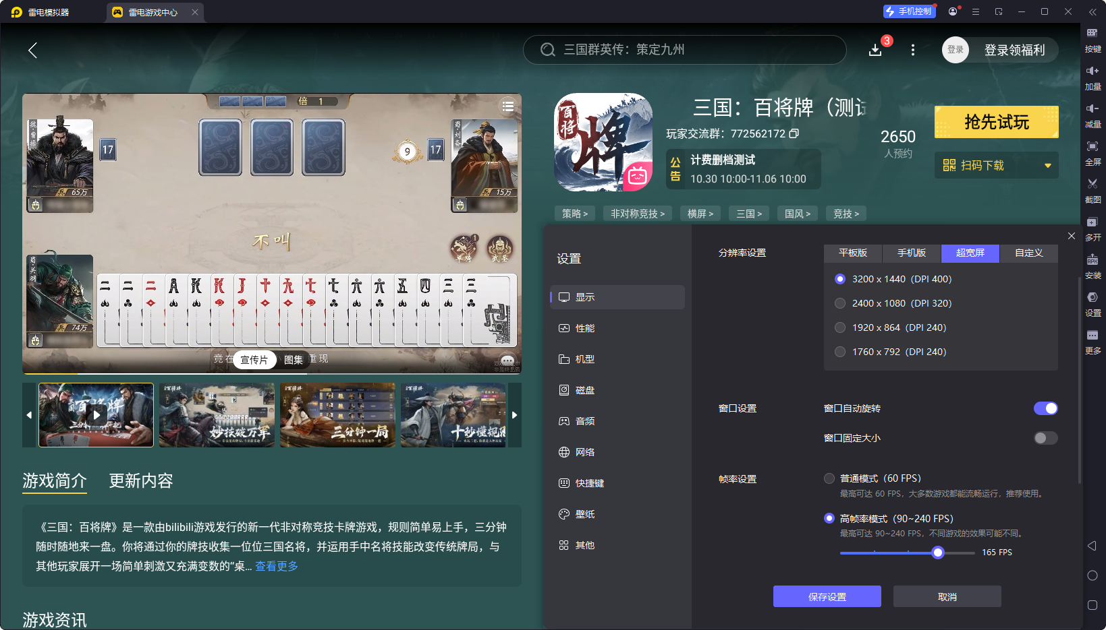Open the 磁盘 settings section

pyautogui.click(x=617, y=390)
